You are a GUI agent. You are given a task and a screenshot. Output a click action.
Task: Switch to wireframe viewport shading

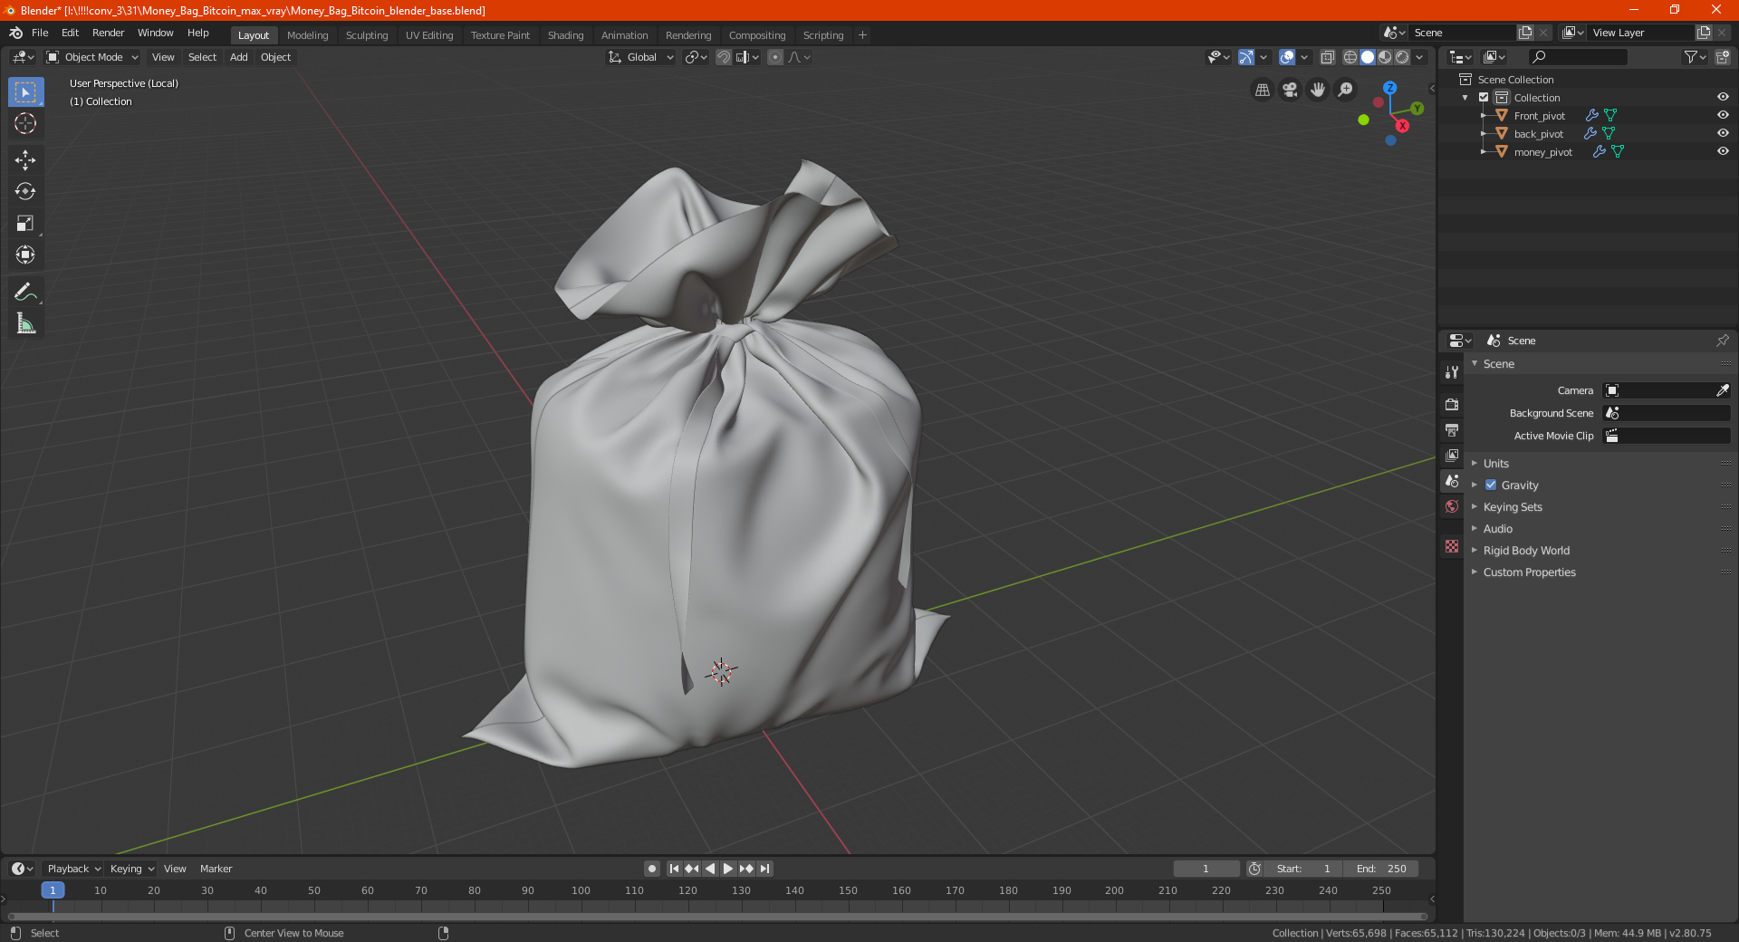pos(1350,57)
